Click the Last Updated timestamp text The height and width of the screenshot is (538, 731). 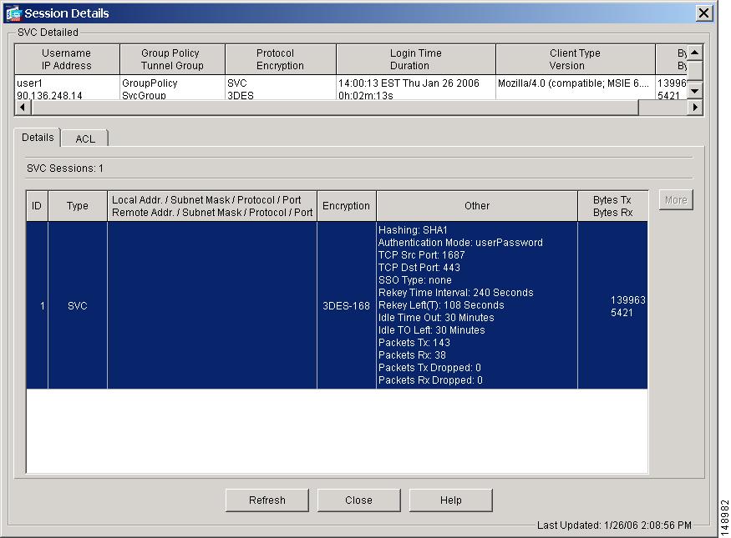614,525
